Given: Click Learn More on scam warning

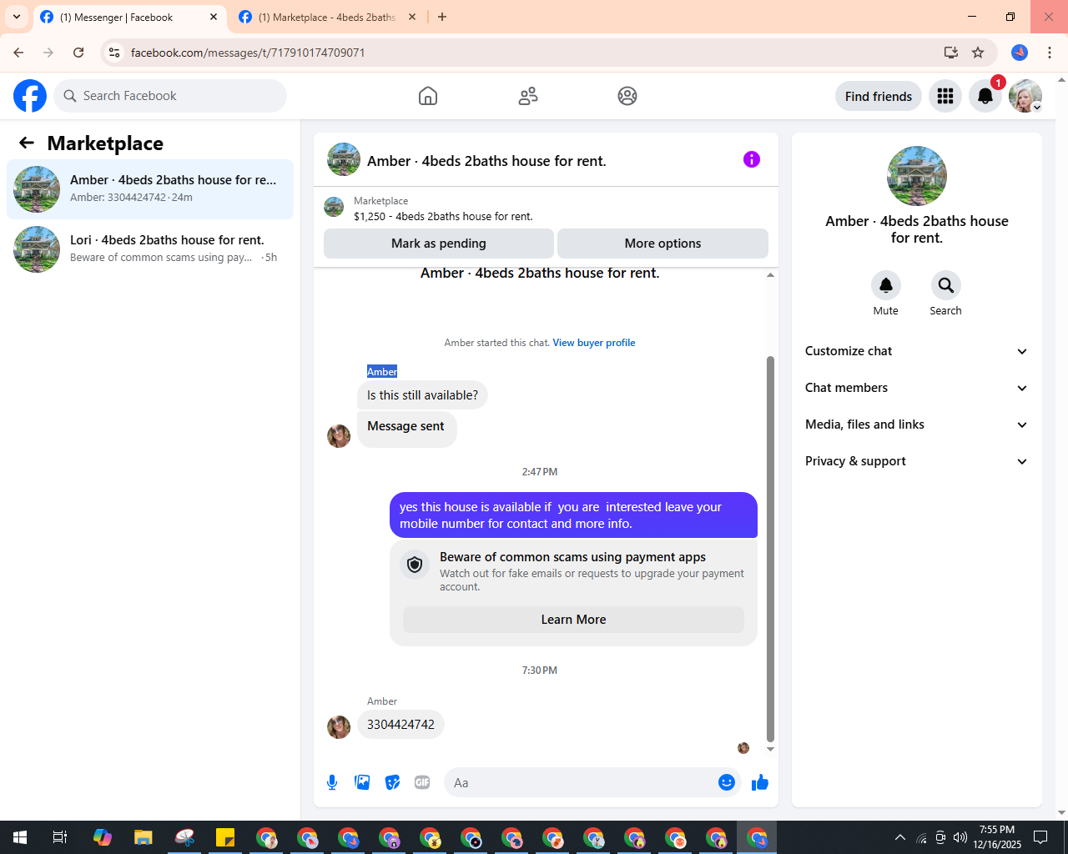Looking at the screenshot, I should pyautogui.click(x=573, y=620).
